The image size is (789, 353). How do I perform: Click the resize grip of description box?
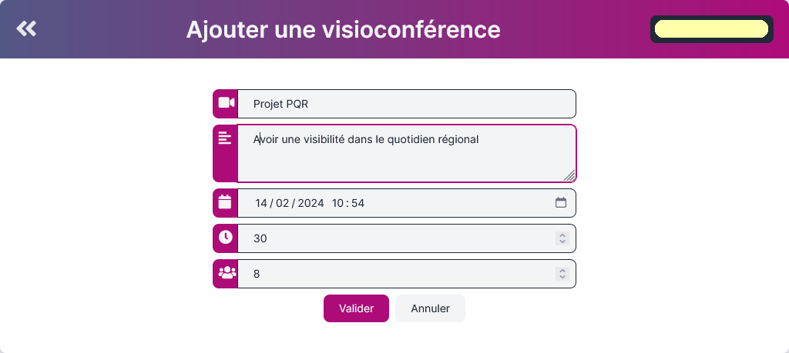pos(569,175)
